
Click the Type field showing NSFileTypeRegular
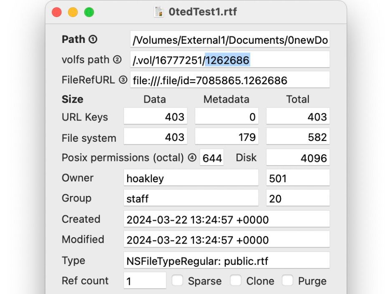click(x=226, y=261)
